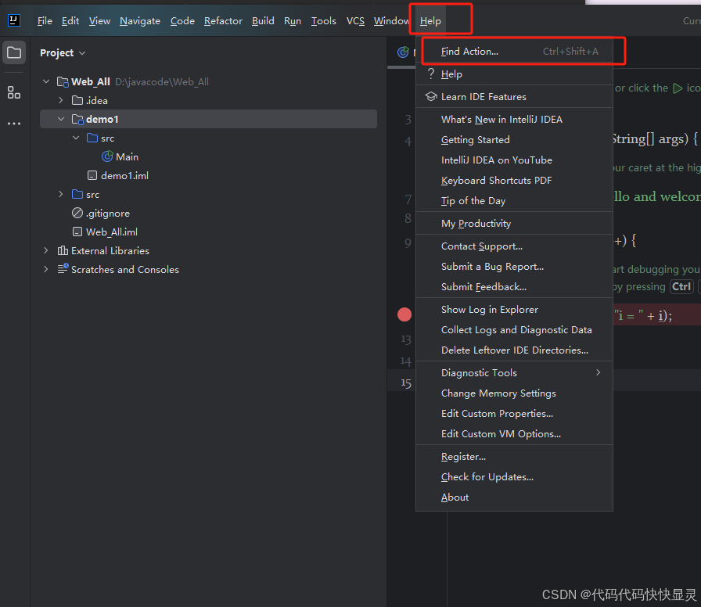The image size is (701, 607).
Task: Click the demo1.iml file icon
Action: 92,176
